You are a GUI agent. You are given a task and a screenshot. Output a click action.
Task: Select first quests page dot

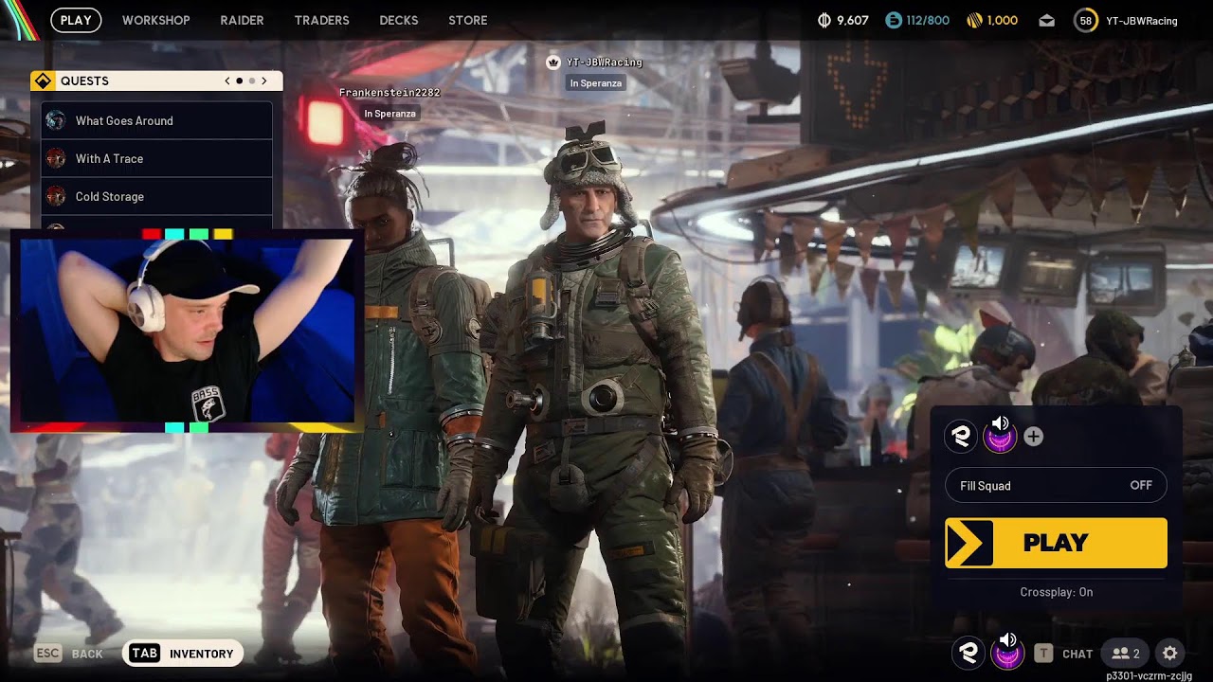[x=239, y=81]
